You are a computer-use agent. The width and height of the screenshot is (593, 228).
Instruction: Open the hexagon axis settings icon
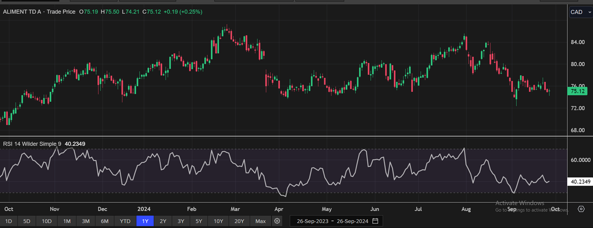tap(581, 209)
